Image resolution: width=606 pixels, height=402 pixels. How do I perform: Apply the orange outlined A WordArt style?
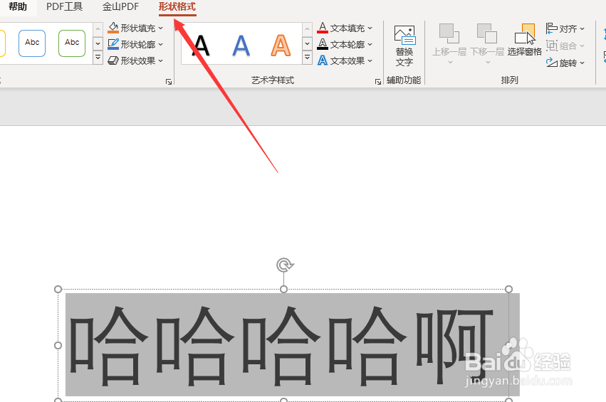pos(281,46)
